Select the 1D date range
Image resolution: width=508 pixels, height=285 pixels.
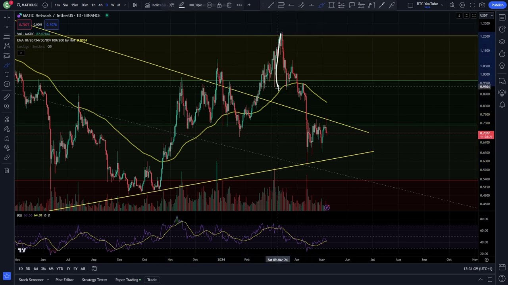21,269
